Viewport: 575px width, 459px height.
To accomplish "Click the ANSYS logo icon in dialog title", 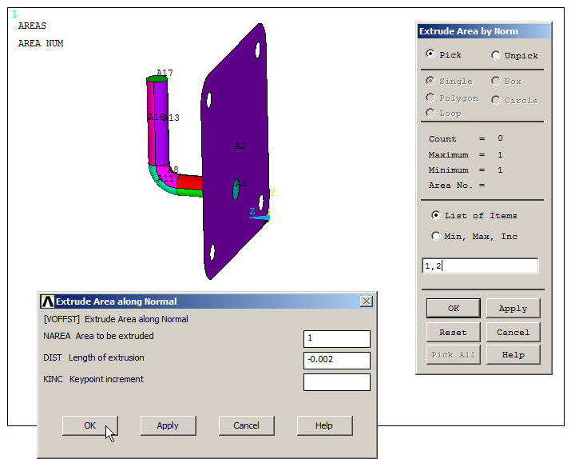I will point(47,301).
